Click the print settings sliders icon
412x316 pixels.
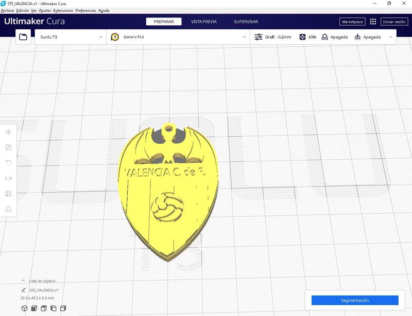pos(259,37)
